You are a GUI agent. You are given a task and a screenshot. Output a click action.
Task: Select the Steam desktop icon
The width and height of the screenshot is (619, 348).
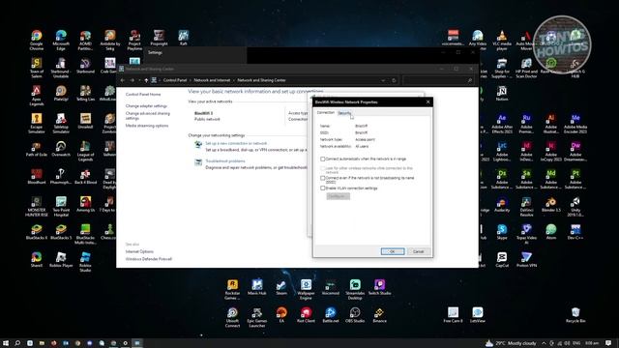(x=281, y=287)
